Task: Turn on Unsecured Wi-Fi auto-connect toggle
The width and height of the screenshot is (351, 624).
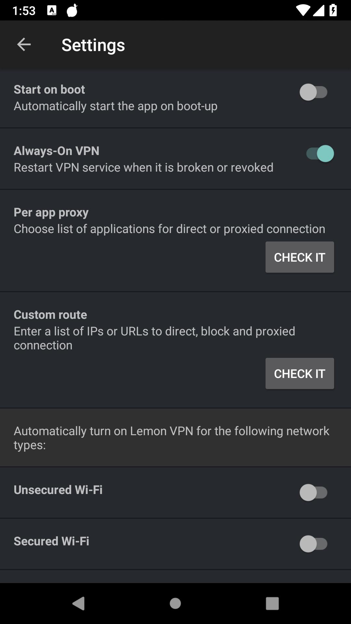Action: coord(314,492)
